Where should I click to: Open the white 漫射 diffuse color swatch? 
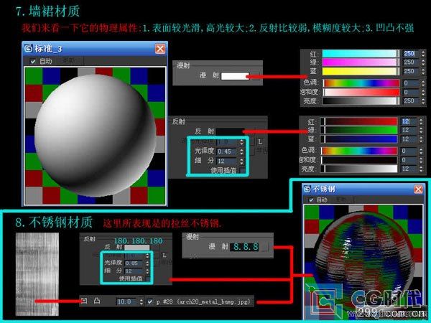(234, 76)
